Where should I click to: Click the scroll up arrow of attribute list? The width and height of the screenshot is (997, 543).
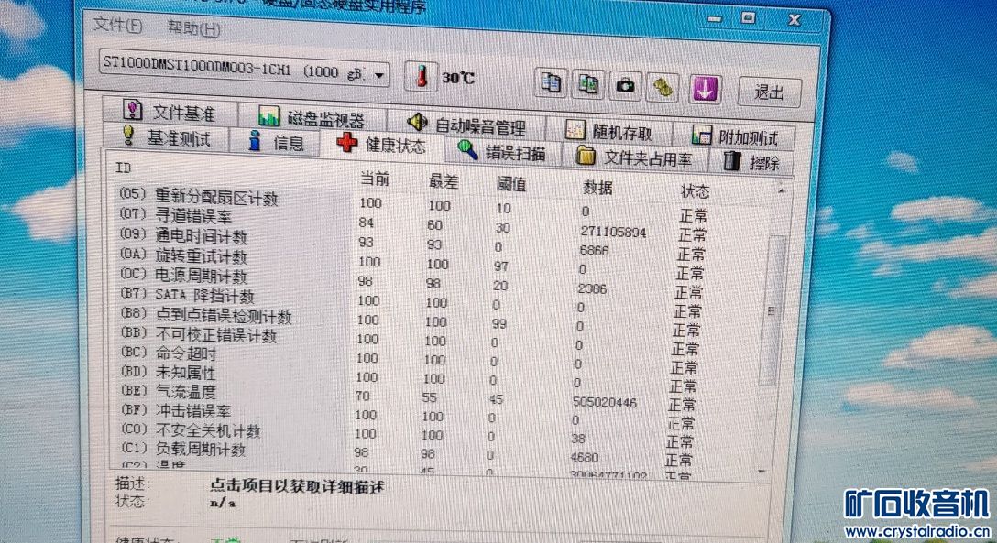pyautogui.click(x=782, y=190)
